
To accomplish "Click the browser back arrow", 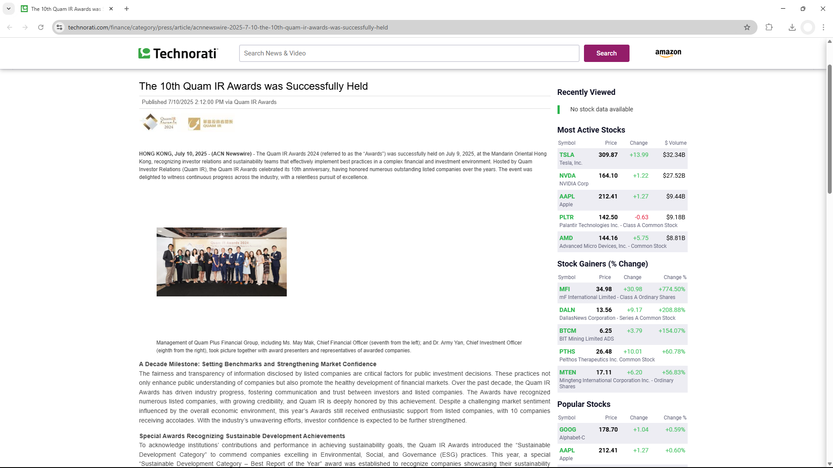I will tap(10, 27).
